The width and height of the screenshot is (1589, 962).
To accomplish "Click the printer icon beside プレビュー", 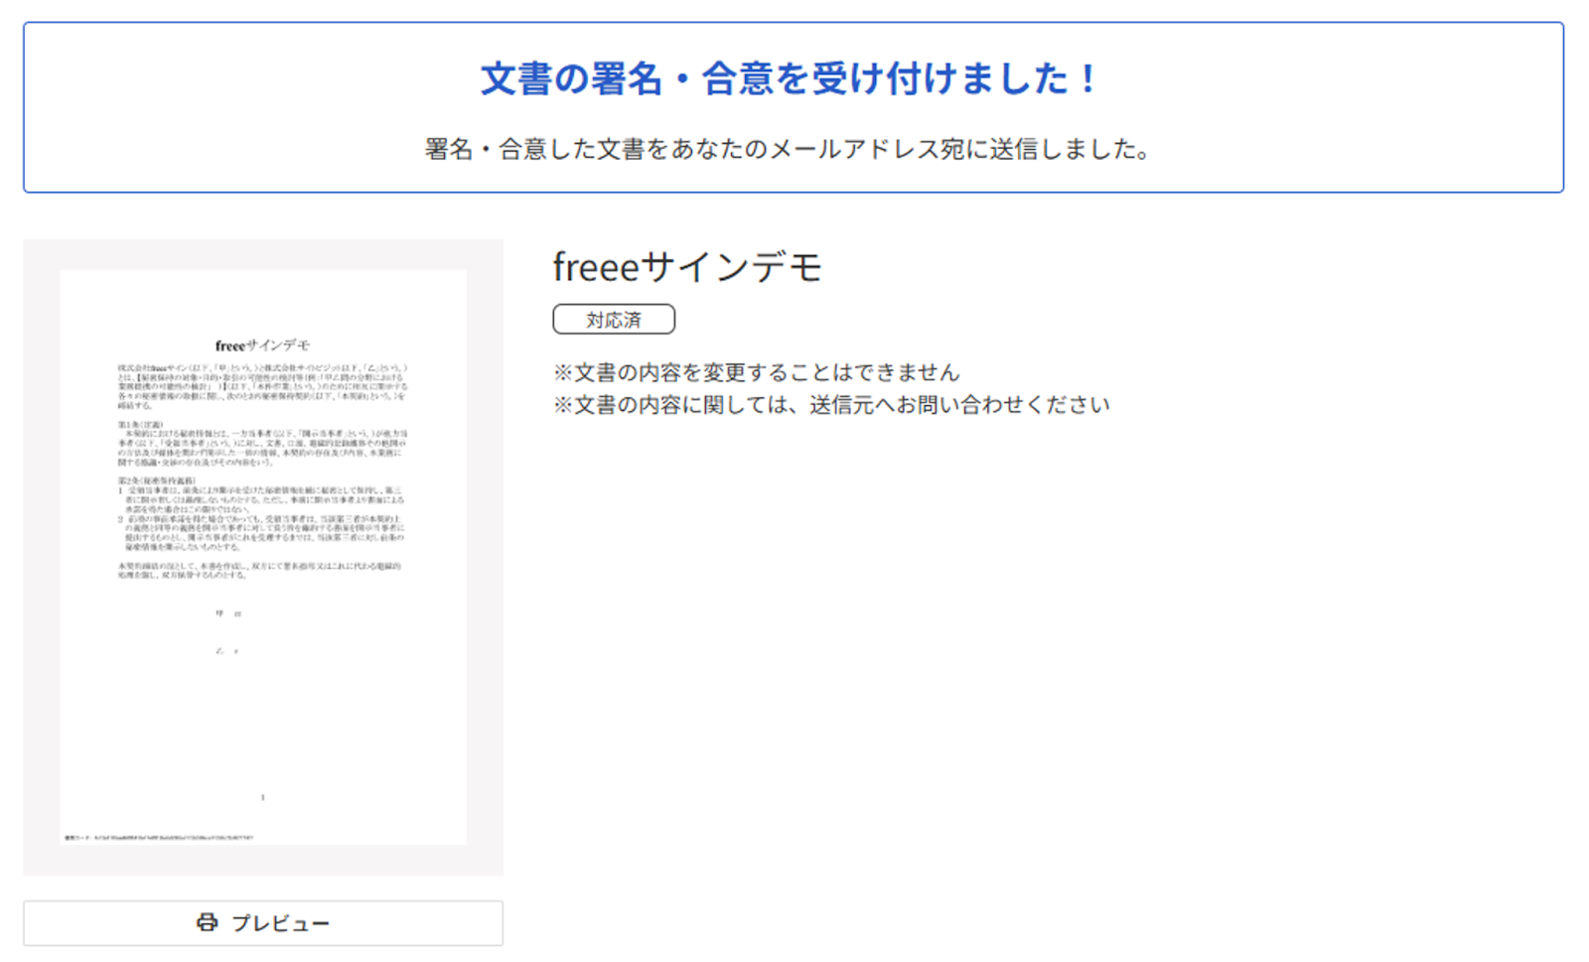I will [207, 922].
